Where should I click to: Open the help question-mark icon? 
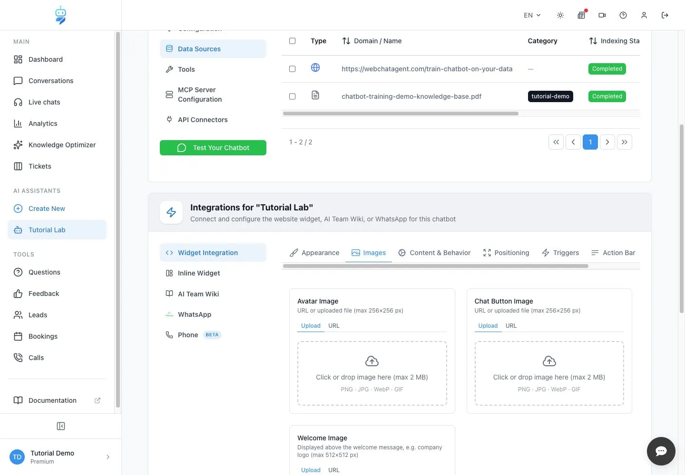pyautogui.click(x=623, y=15)
